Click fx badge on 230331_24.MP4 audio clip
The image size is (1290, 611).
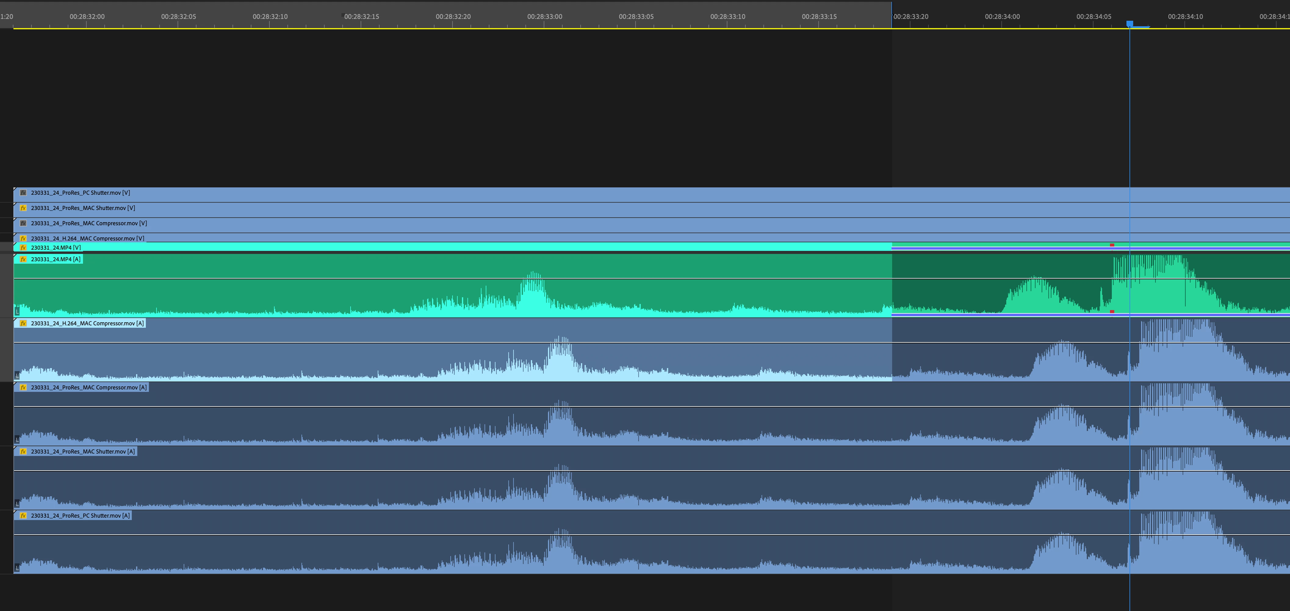23,259
